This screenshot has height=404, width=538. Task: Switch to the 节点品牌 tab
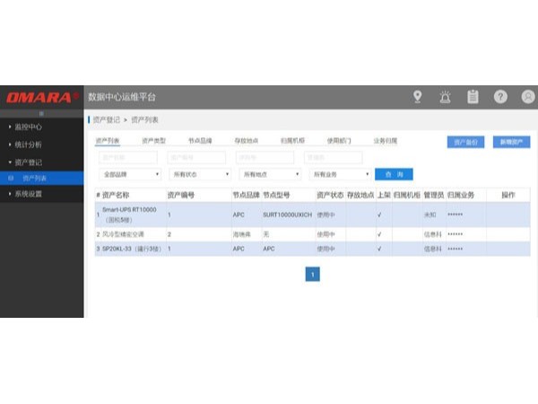click(x=200, y=141)
